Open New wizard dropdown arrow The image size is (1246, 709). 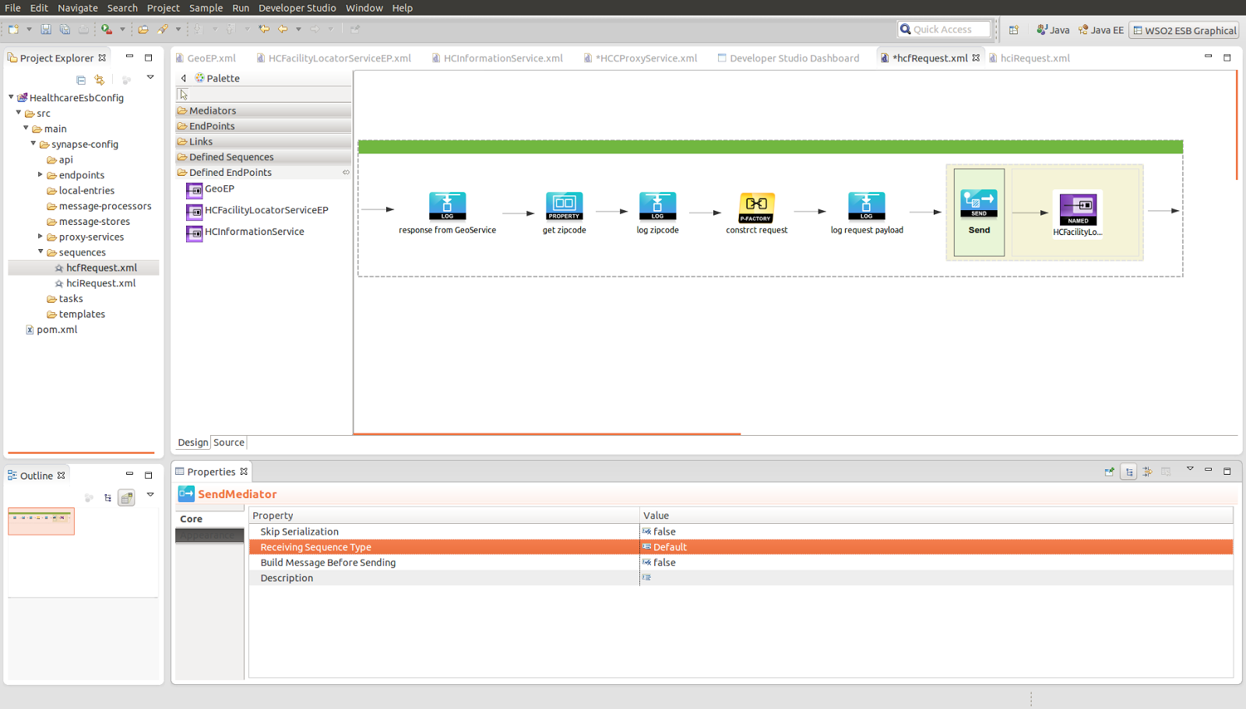tap(29, 30)
